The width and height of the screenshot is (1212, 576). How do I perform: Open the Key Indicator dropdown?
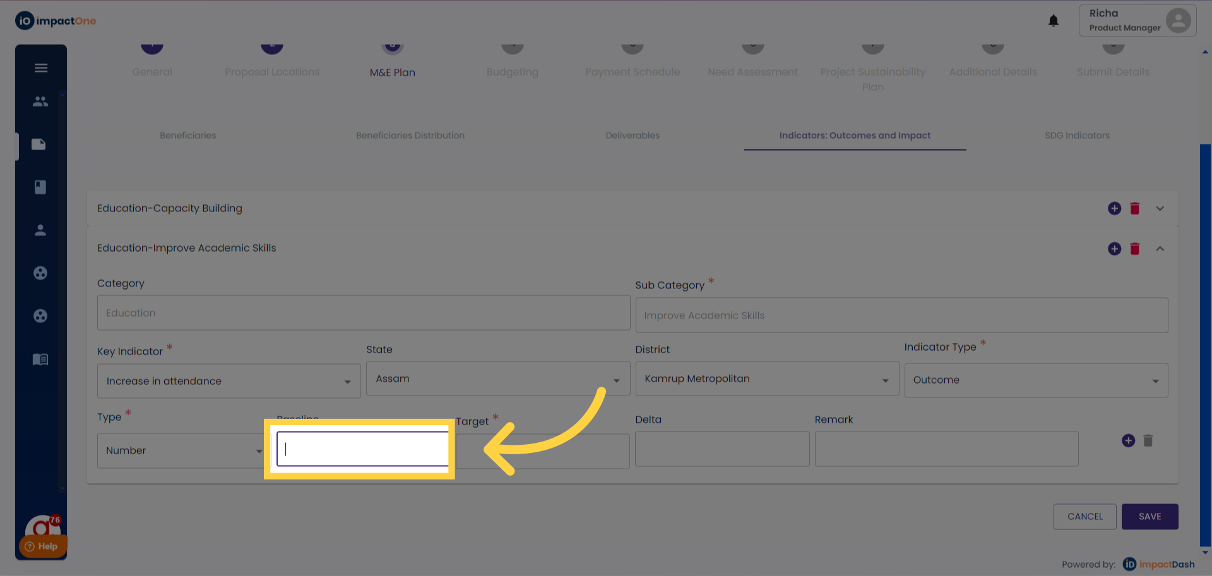point(229,381)
